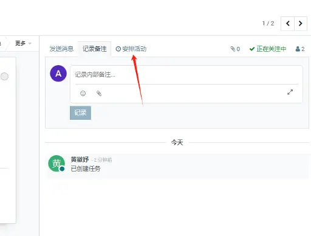Click the 记录 log button
This screenshot has width=311, height=236.
[x=80, y=113]
